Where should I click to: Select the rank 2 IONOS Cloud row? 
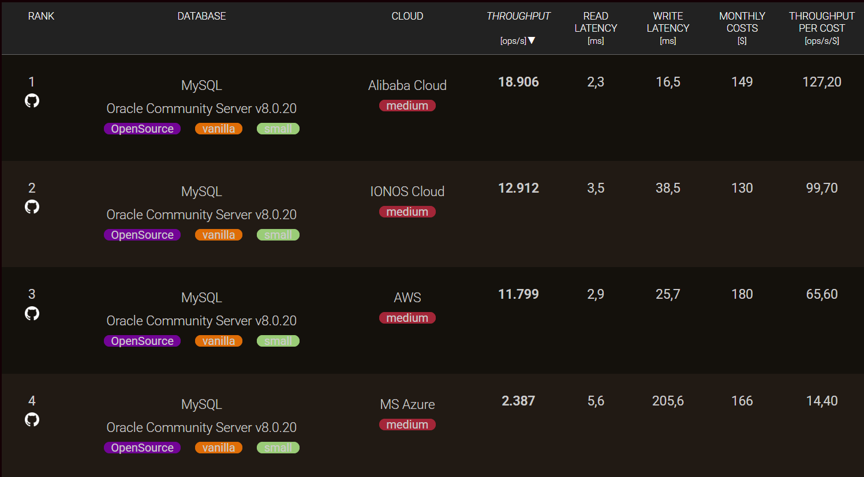tap(407, 191)
